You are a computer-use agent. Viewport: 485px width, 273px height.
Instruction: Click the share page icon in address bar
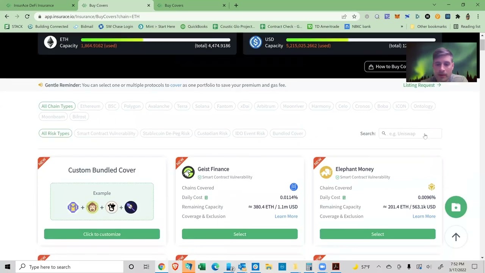(x=344, y=16)
